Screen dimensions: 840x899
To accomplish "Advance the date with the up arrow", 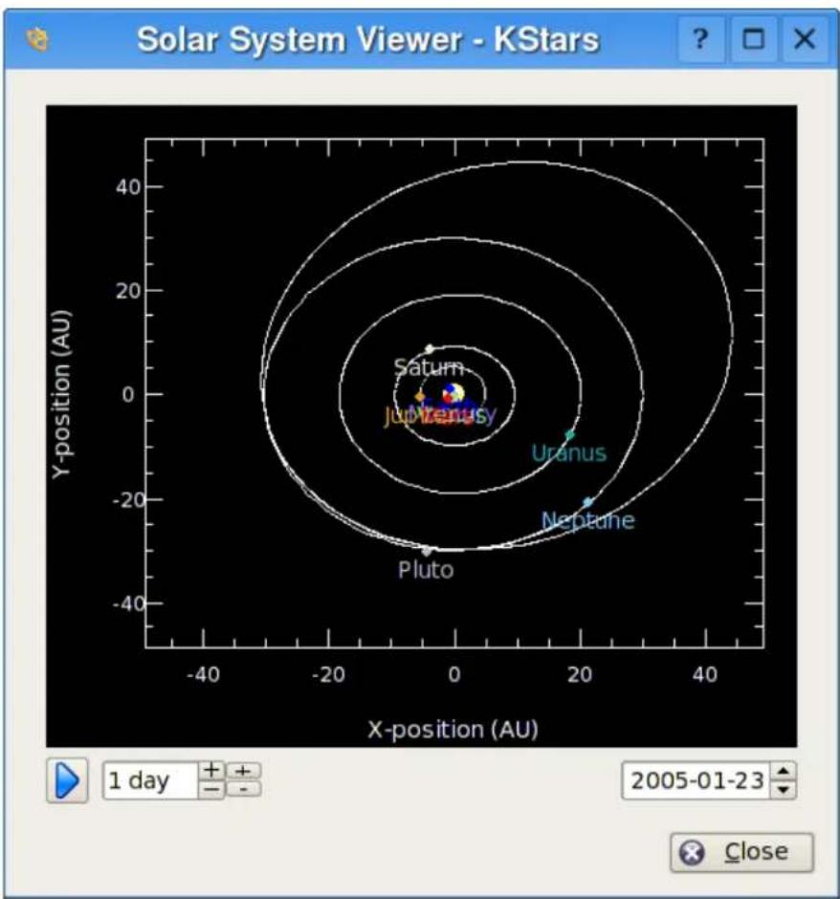I will point(784,771).
